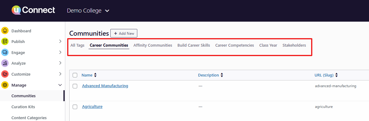Click the uConnect logo icon
Image resolution: width=369 pixels, height=121 pixels.
pos(16,10)
